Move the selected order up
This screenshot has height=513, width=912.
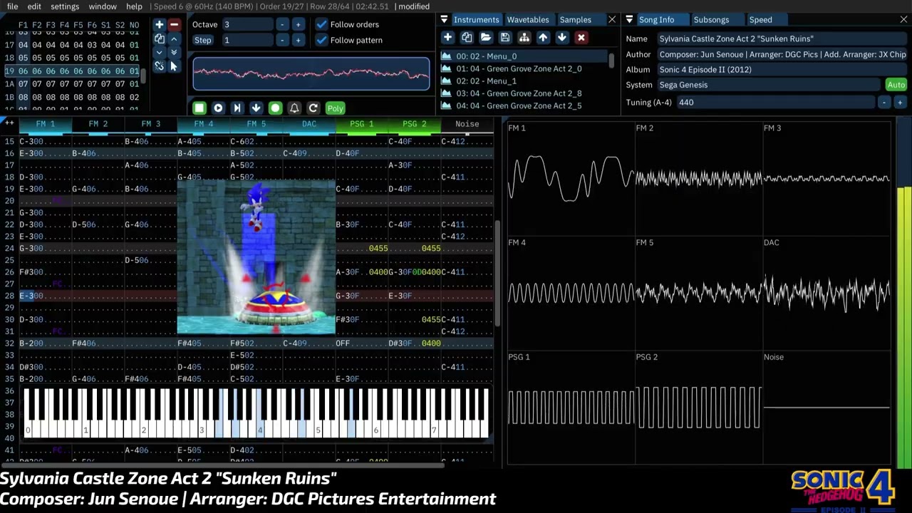(x=174, y=38)
